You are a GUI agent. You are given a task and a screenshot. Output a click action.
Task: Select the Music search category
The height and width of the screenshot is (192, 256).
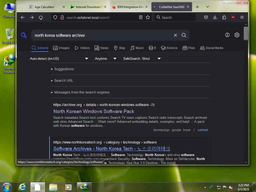[x=137, y=48]
